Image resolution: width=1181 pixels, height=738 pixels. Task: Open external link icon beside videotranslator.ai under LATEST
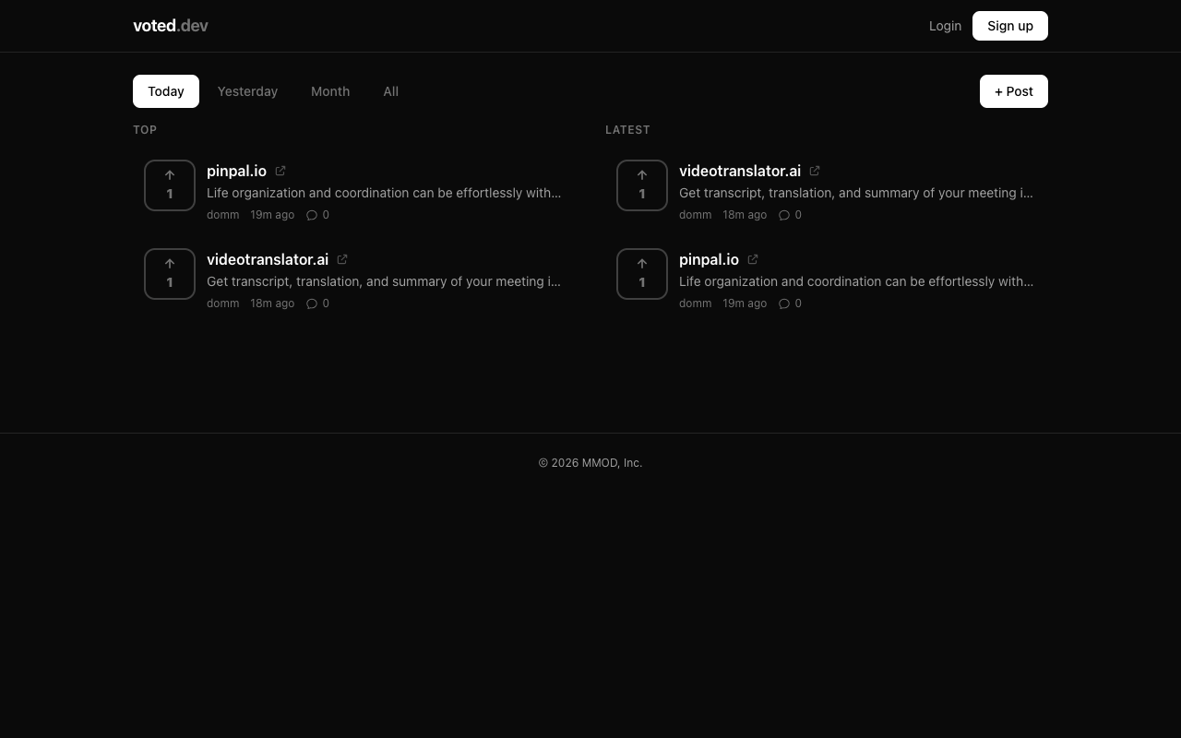click(815, 171)
